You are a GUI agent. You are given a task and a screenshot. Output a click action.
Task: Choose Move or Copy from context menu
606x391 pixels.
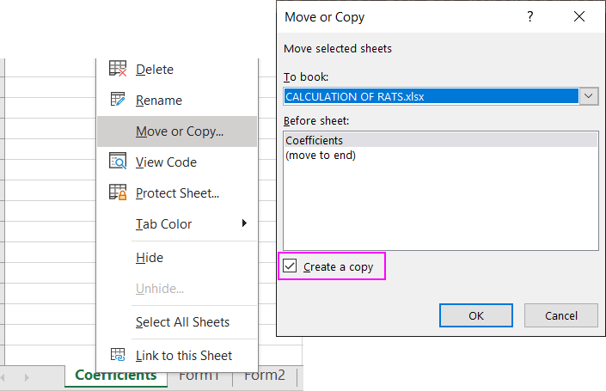point(179,131)
